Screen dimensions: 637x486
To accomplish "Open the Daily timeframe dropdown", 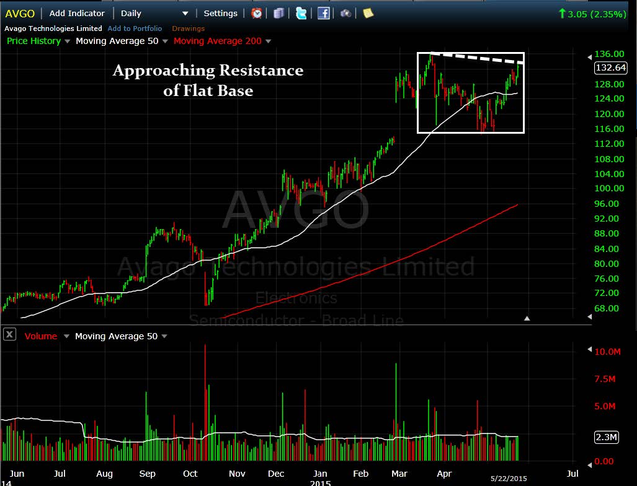I will [x=155, y=14].
